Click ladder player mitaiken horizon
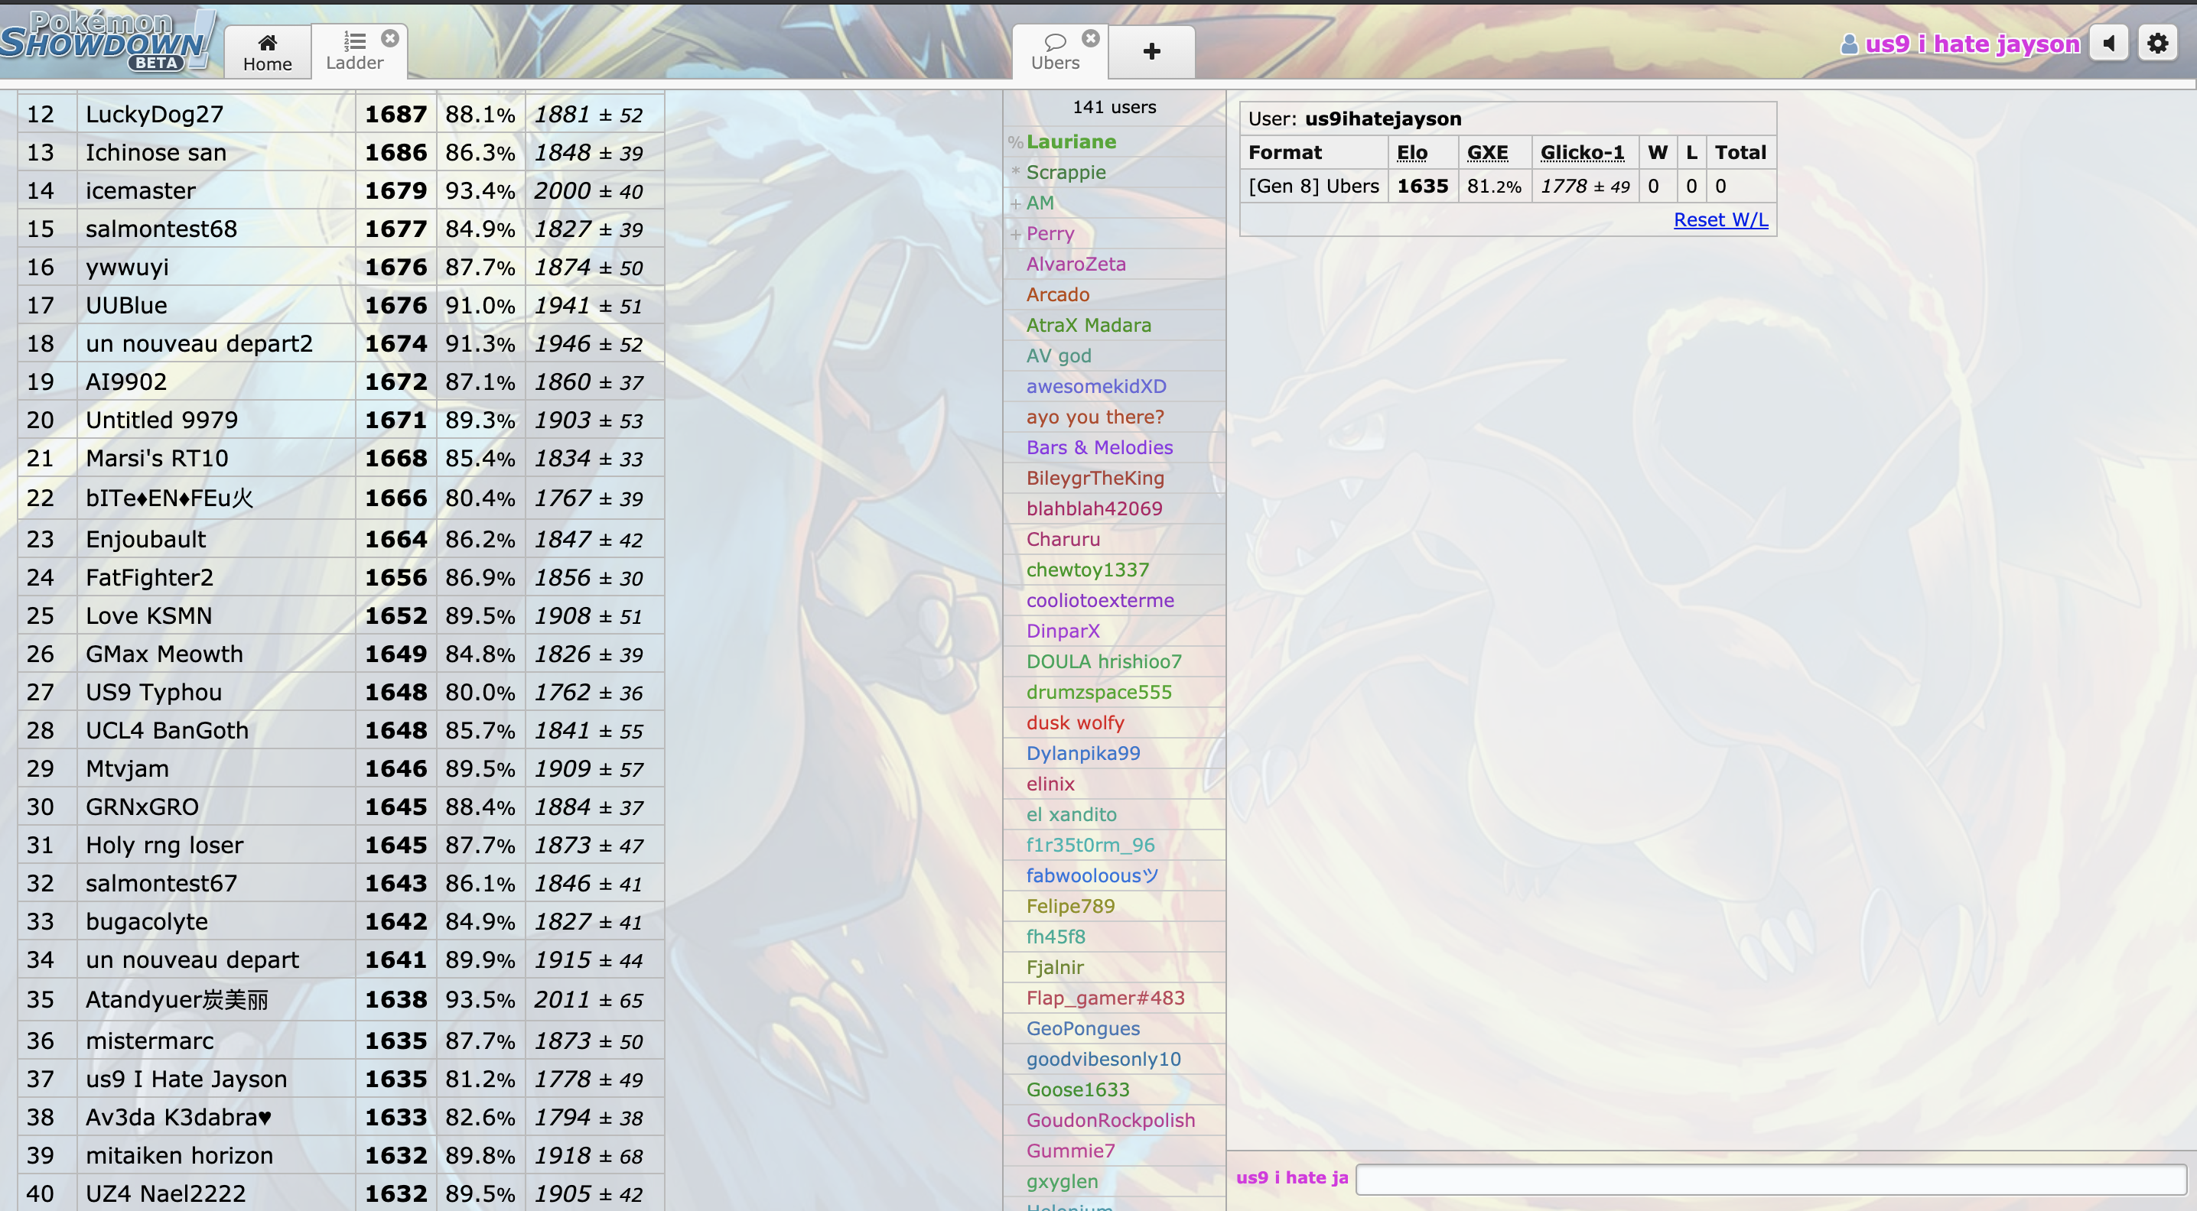The height and width of the screenshot is (1211, 2197). tap(180, 1156)
